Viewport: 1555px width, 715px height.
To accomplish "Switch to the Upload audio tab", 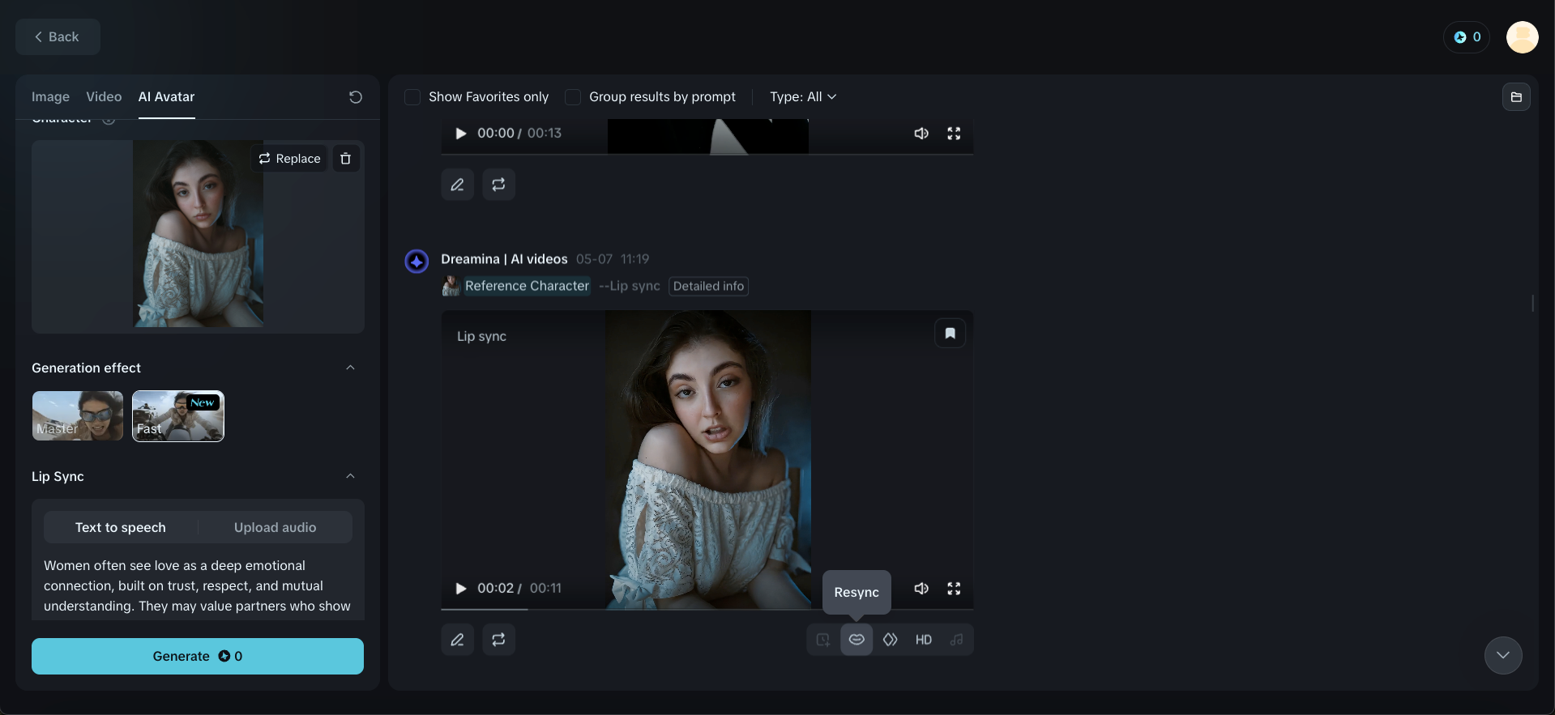I will tap(276, 527).
